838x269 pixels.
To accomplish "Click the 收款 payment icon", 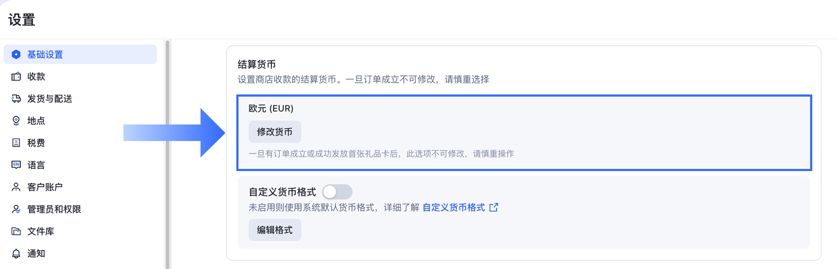I will [16, 76].
